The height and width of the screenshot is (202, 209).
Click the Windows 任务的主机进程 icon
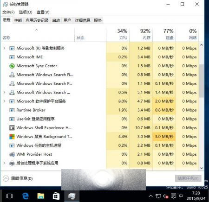point(12,145)
